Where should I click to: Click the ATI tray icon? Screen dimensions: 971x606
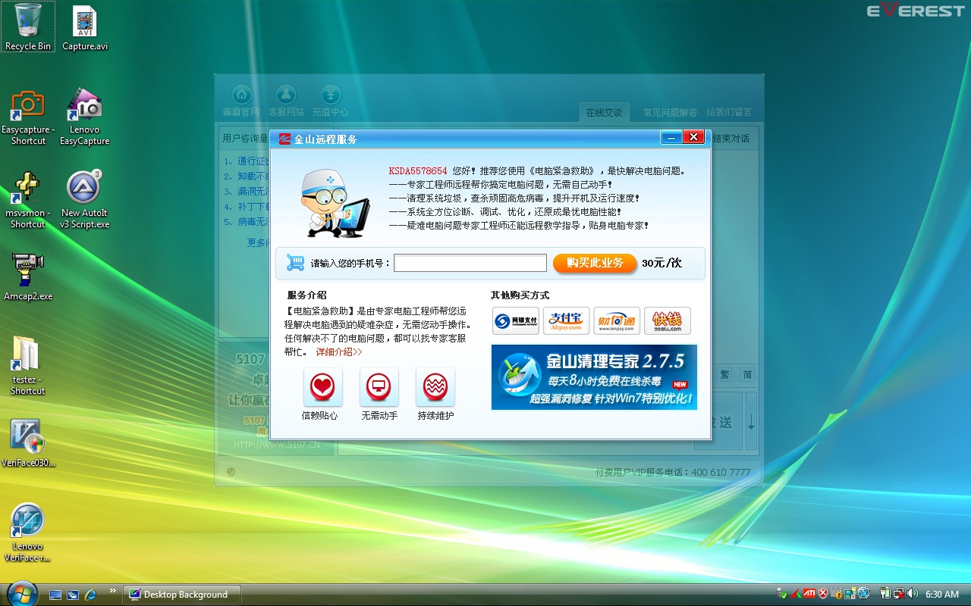click(x=809, y=594)
